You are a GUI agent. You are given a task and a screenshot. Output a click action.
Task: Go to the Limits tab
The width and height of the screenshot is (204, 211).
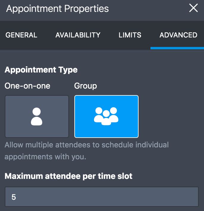[130, 35]
